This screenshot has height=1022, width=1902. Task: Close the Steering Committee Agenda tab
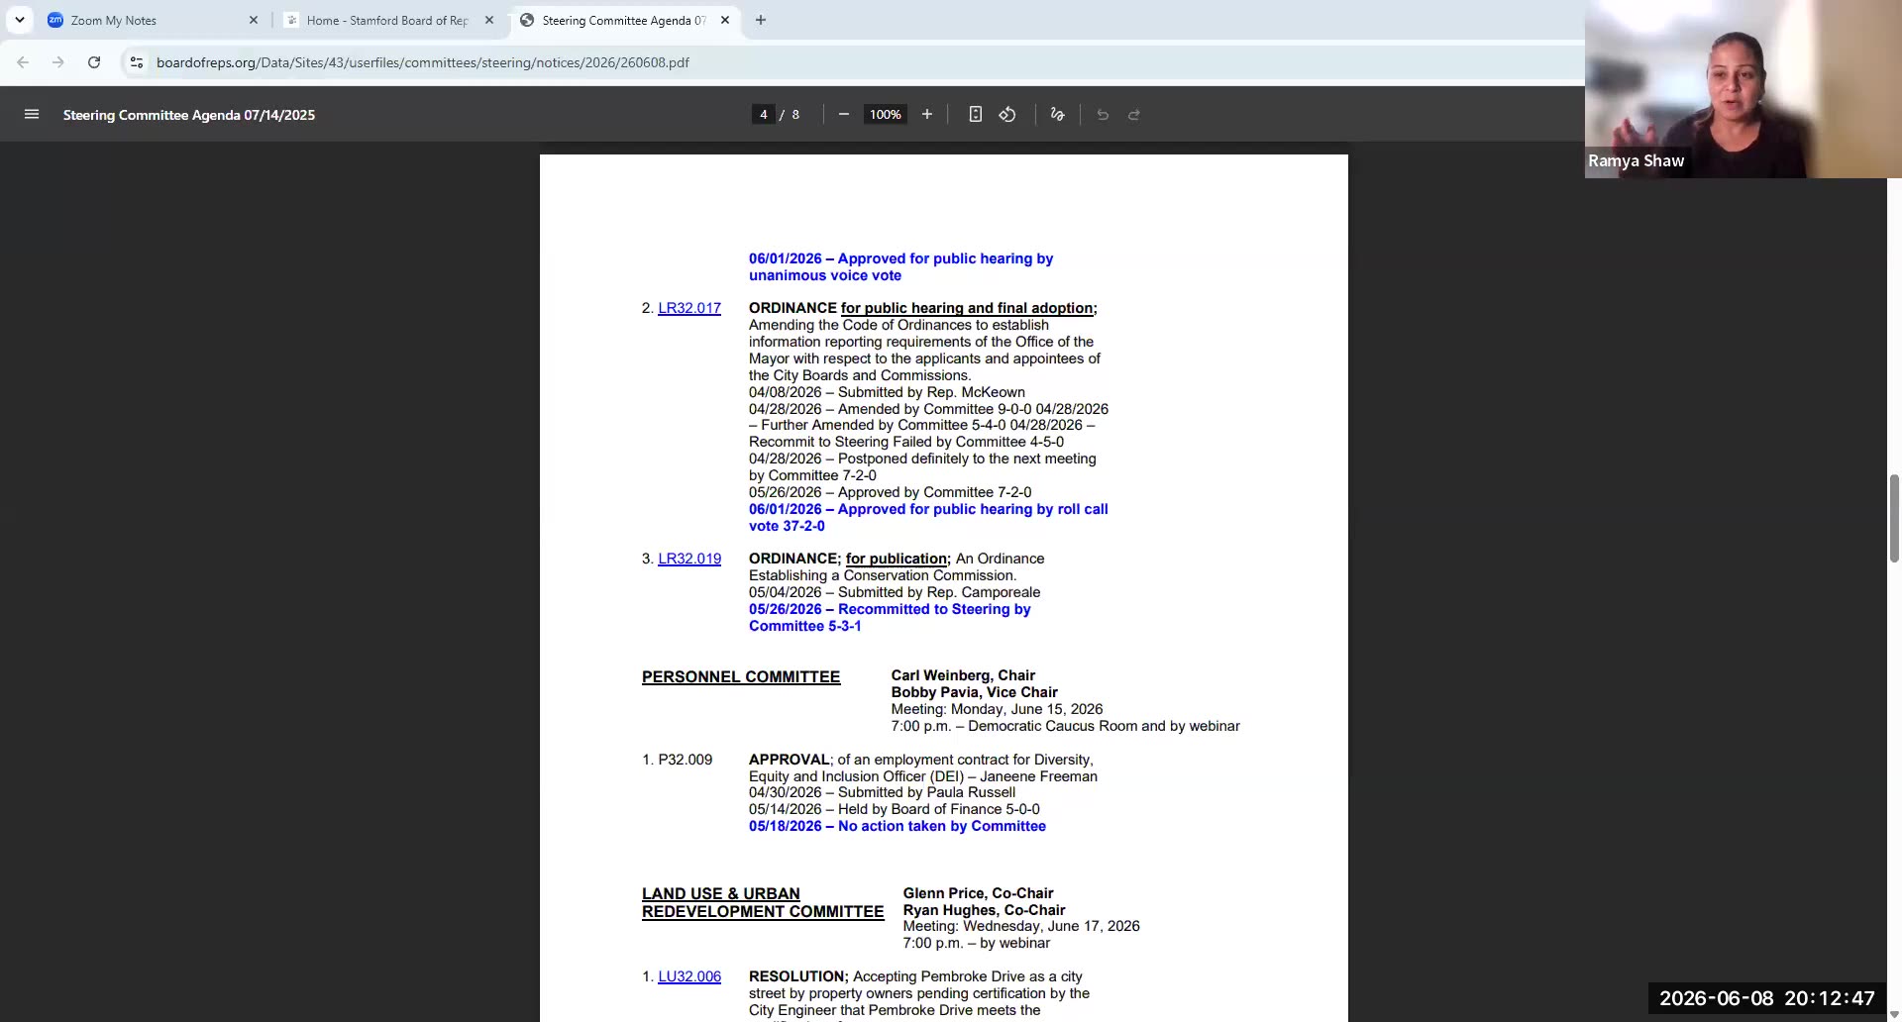point(725,20)
